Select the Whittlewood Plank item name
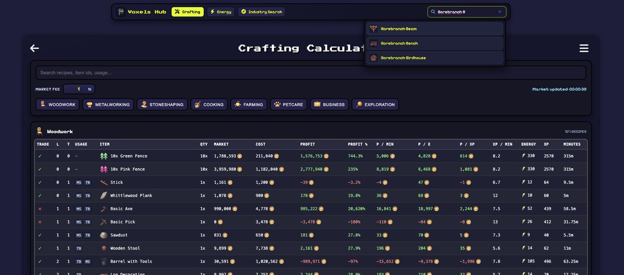Screen dimensions: 624x275 (x=131, y=196)
